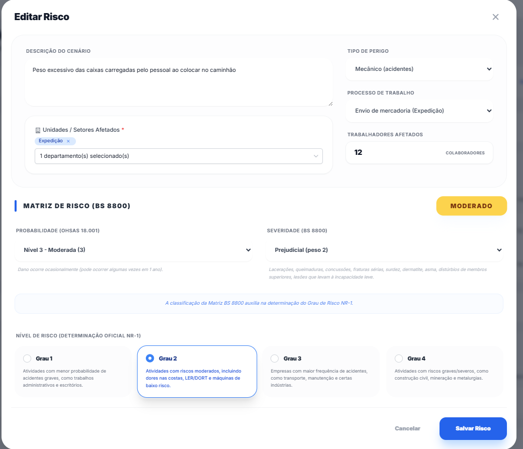Screen dimensions: 523x449
Task: Open the Tipo de Perigo dropdown
Action: click(x=419, y=69)
